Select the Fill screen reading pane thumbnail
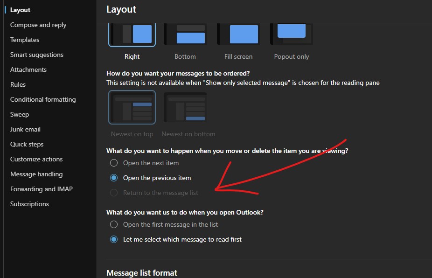 (238, 35)
